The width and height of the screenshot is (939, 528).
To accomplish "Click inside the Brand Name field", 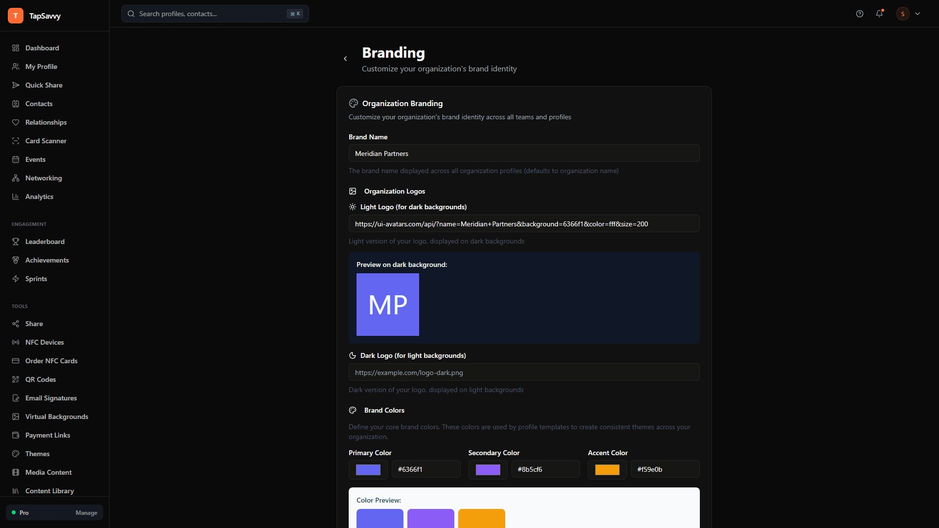I will (523, 153).
